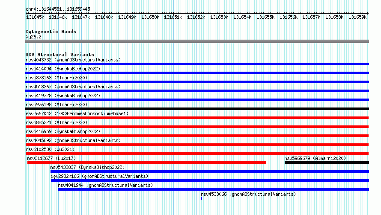Click the 131655k ruler position
The image size is (381, 215).
(x=265, y=17)
